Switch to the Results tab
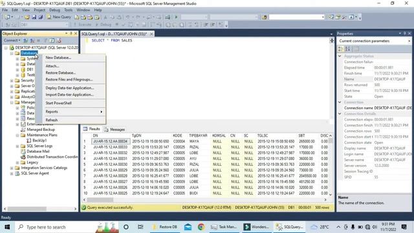 click(92, 129)
